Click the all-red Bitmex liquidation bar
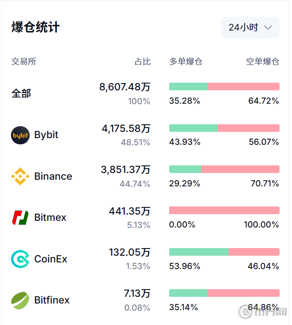The image size is (292, 325). (x=224, y=210)
